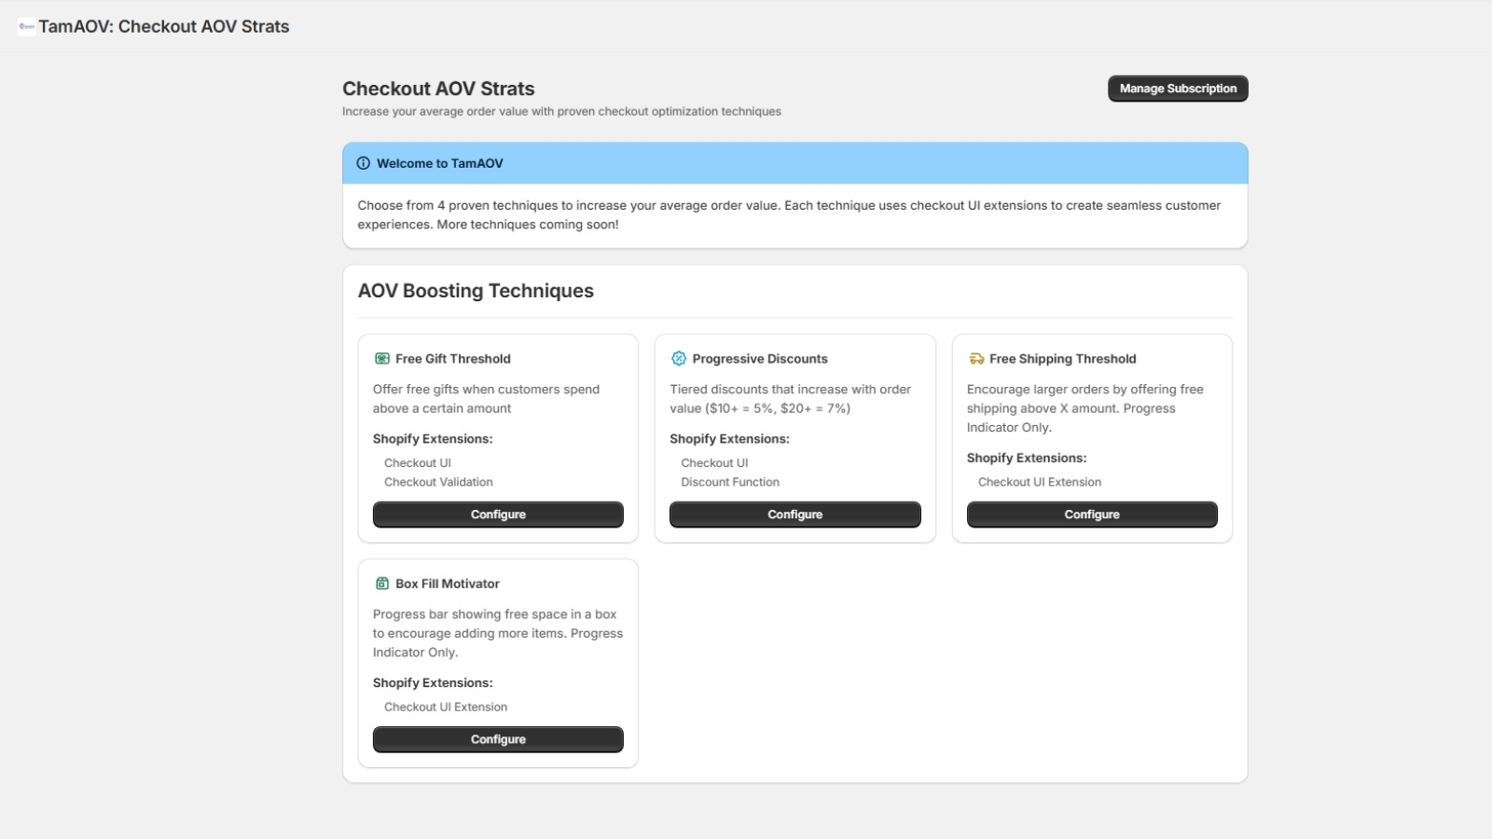
Task: Click the Free Shipping Threshold card title
Action: coord(1063,359)
